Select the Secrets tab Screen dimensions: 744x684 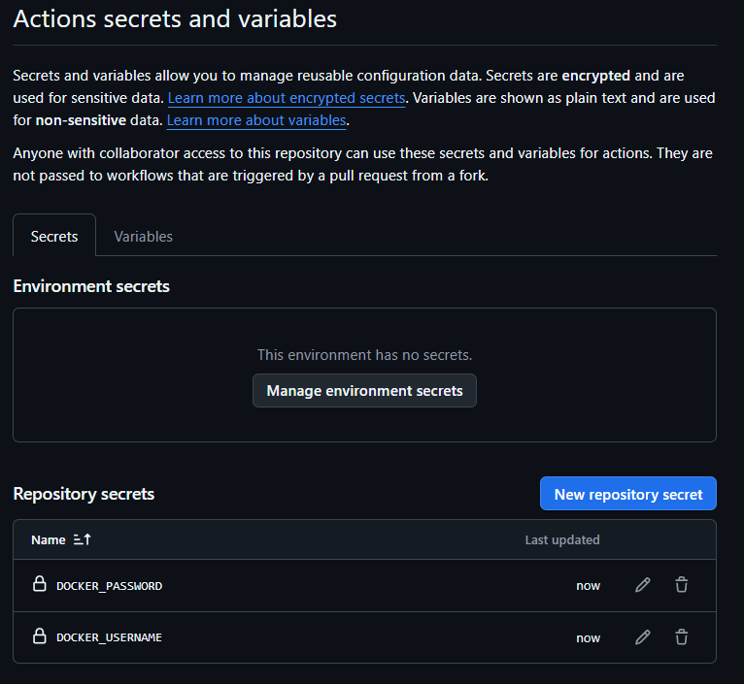54,236
